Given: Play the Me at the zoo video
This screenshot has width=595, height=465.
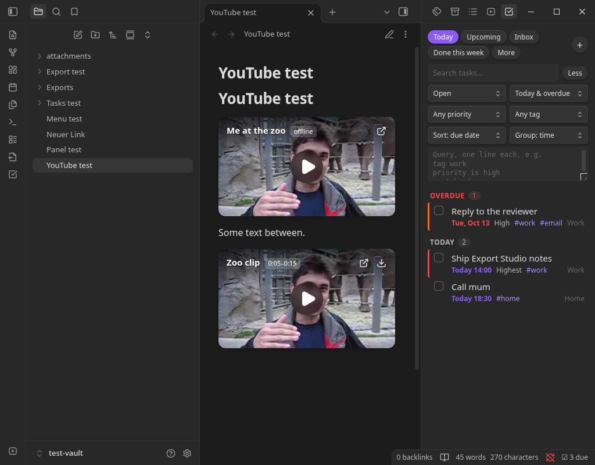Looking at the screenshot, I should (x=307, y=167).
